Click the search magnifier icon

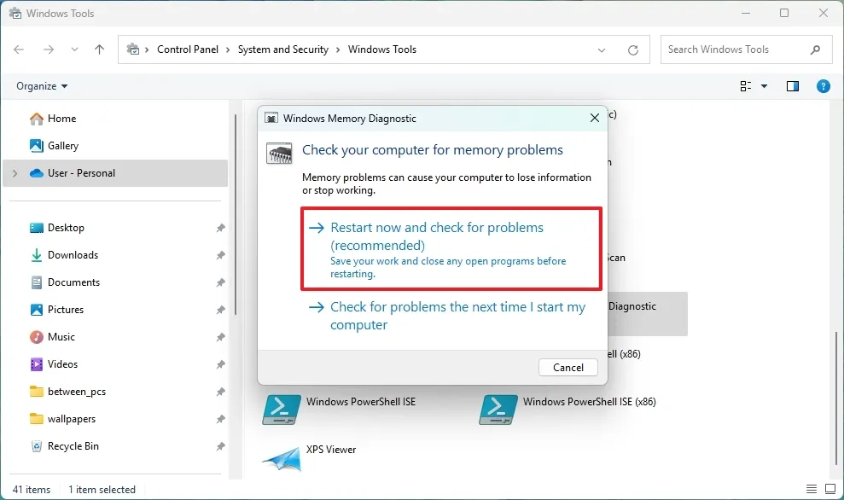816,49
